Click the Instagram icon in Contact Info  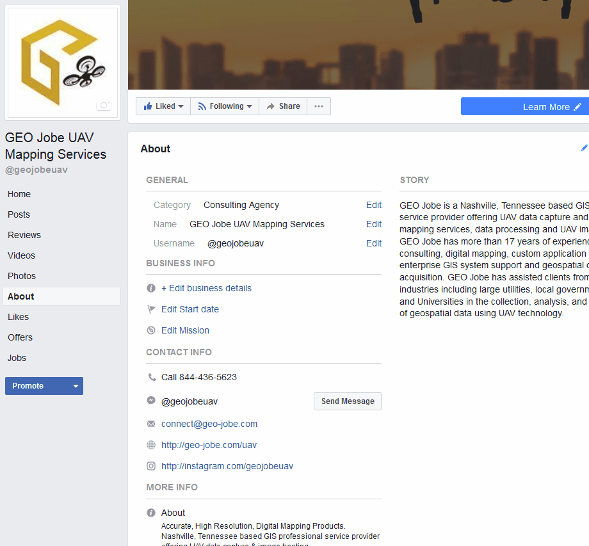151,466
